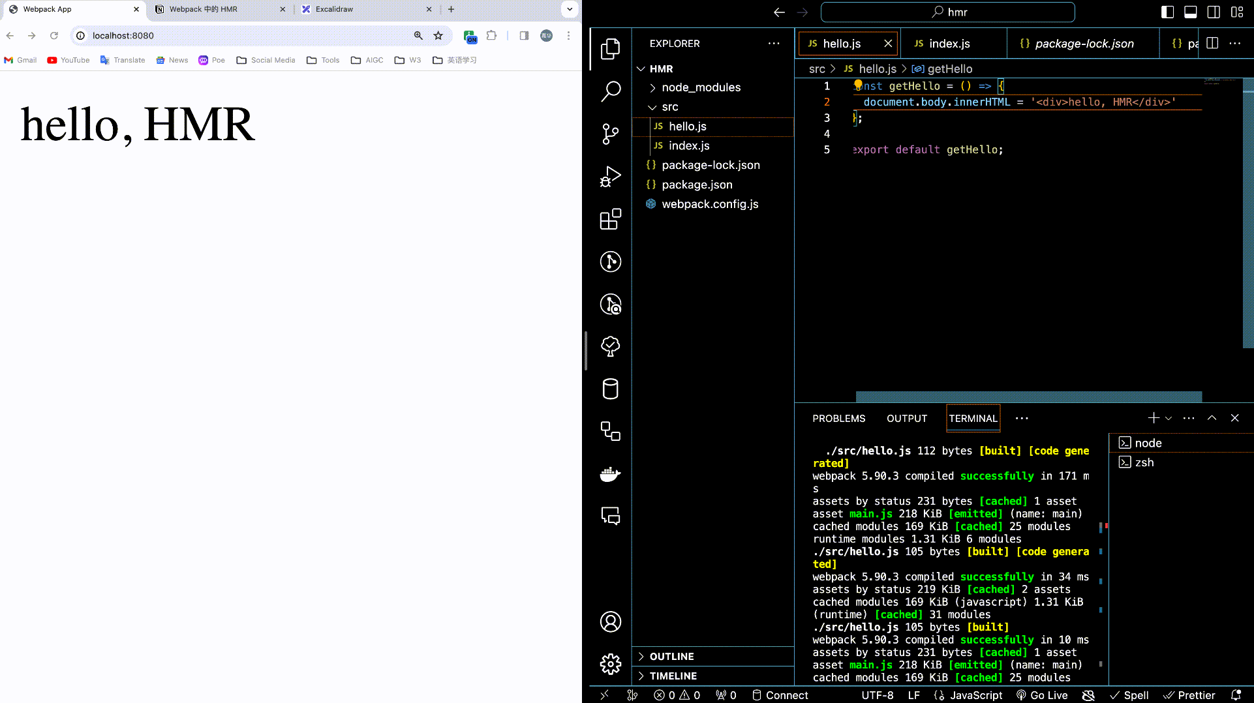Open terminal panel more actions menu
This screenshot has width=1254, height=703.
tap(1189, 418)
